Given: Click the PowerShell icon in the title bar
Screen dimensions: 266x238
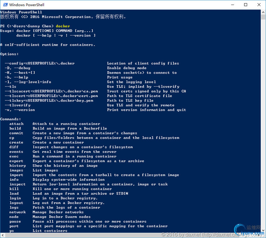Looking at the screenshot, I should 5,5.
